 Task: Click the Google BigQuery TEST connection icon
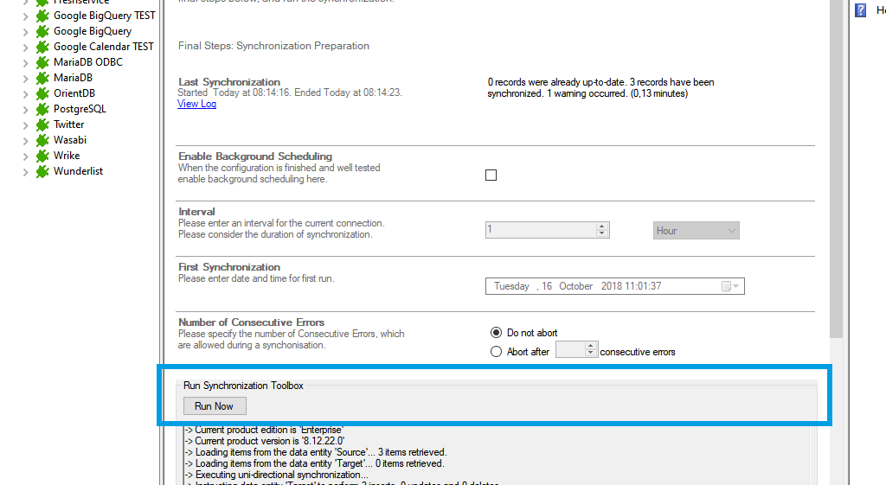coord(42,16)
